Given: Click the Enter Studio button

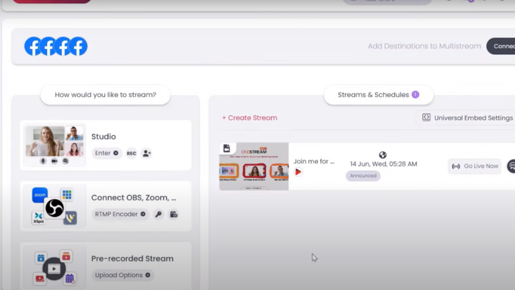Looking at the screenshot, I should tap(106, 153).
